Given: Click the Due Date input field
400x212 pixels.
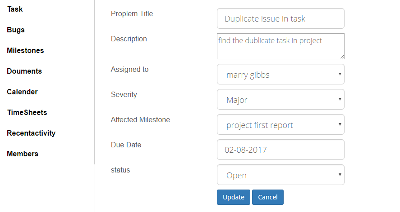Looking at the screenshot, I should pos(280,150).
